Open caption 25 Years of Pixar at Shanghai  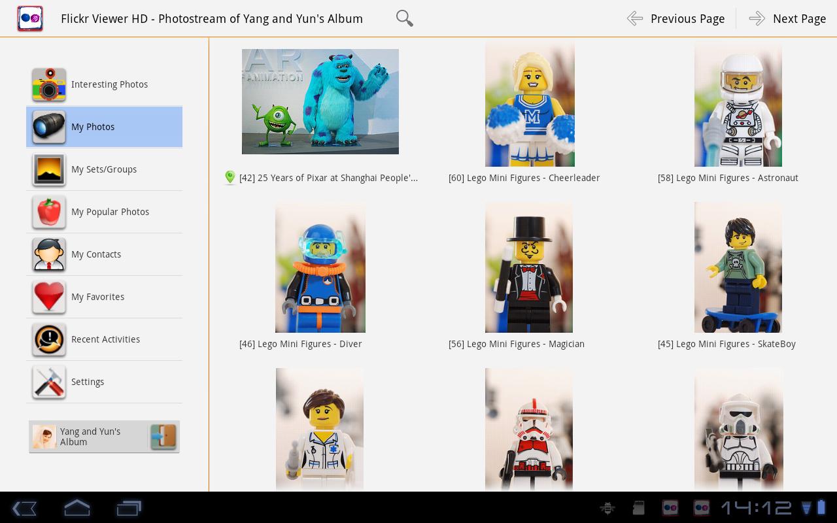(x=328, y=178)
